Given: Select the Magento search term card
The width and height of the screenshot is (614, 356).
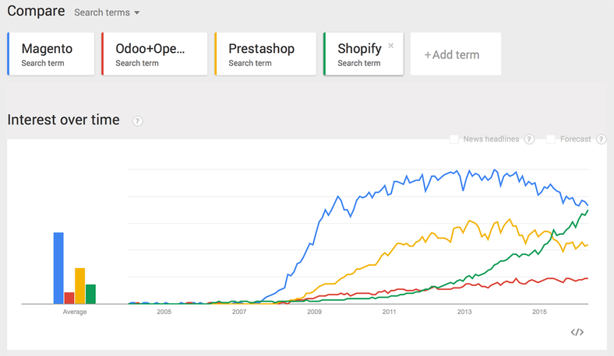Looking at the screenshot, I should click(x=51, y=54).
